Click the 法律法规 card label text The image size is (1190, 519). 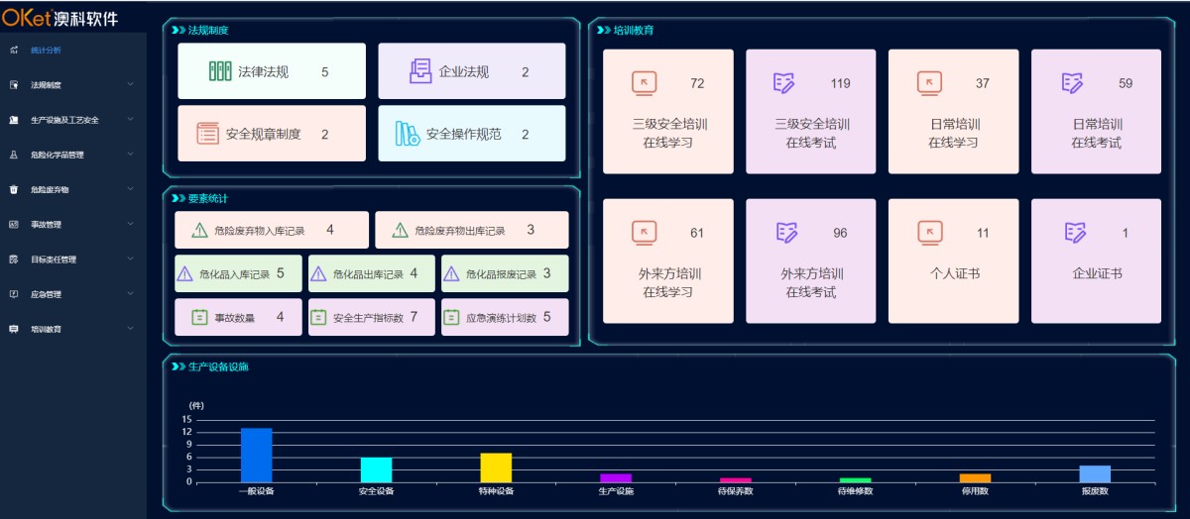pyautogui.click(x=263, y=72)
